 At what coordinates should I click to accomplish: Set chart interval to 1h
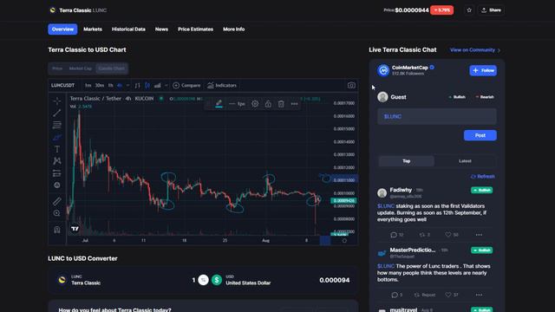pos(110,85)
